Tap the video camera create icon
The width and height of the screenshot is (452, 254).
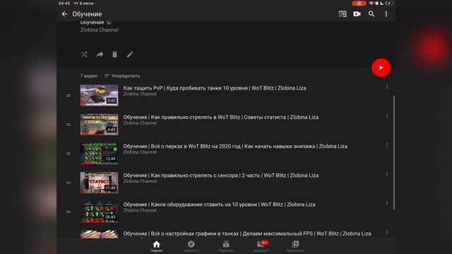pyautogui.click(x=357, y=14)
